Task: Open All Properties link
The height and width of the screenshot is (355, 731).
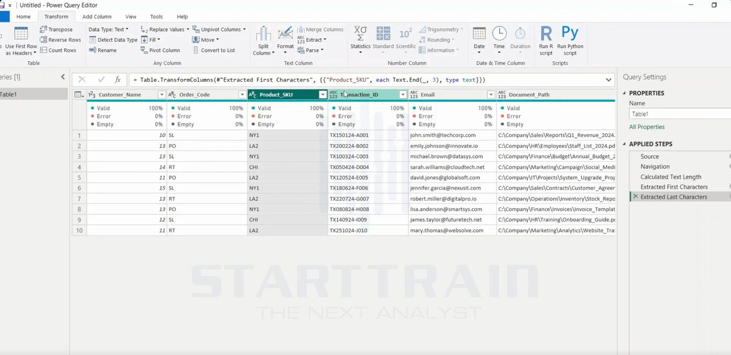Action: pyautogui.click(x=647, y=127)
